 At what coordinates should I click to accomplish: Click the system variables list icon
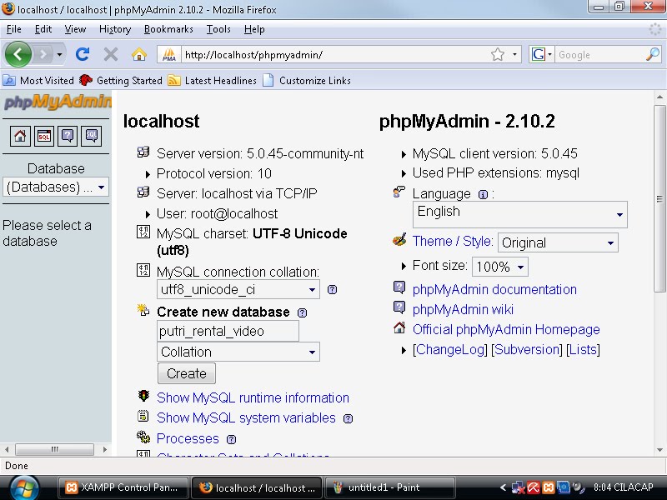pyautogui.click(x=143, y=416)
